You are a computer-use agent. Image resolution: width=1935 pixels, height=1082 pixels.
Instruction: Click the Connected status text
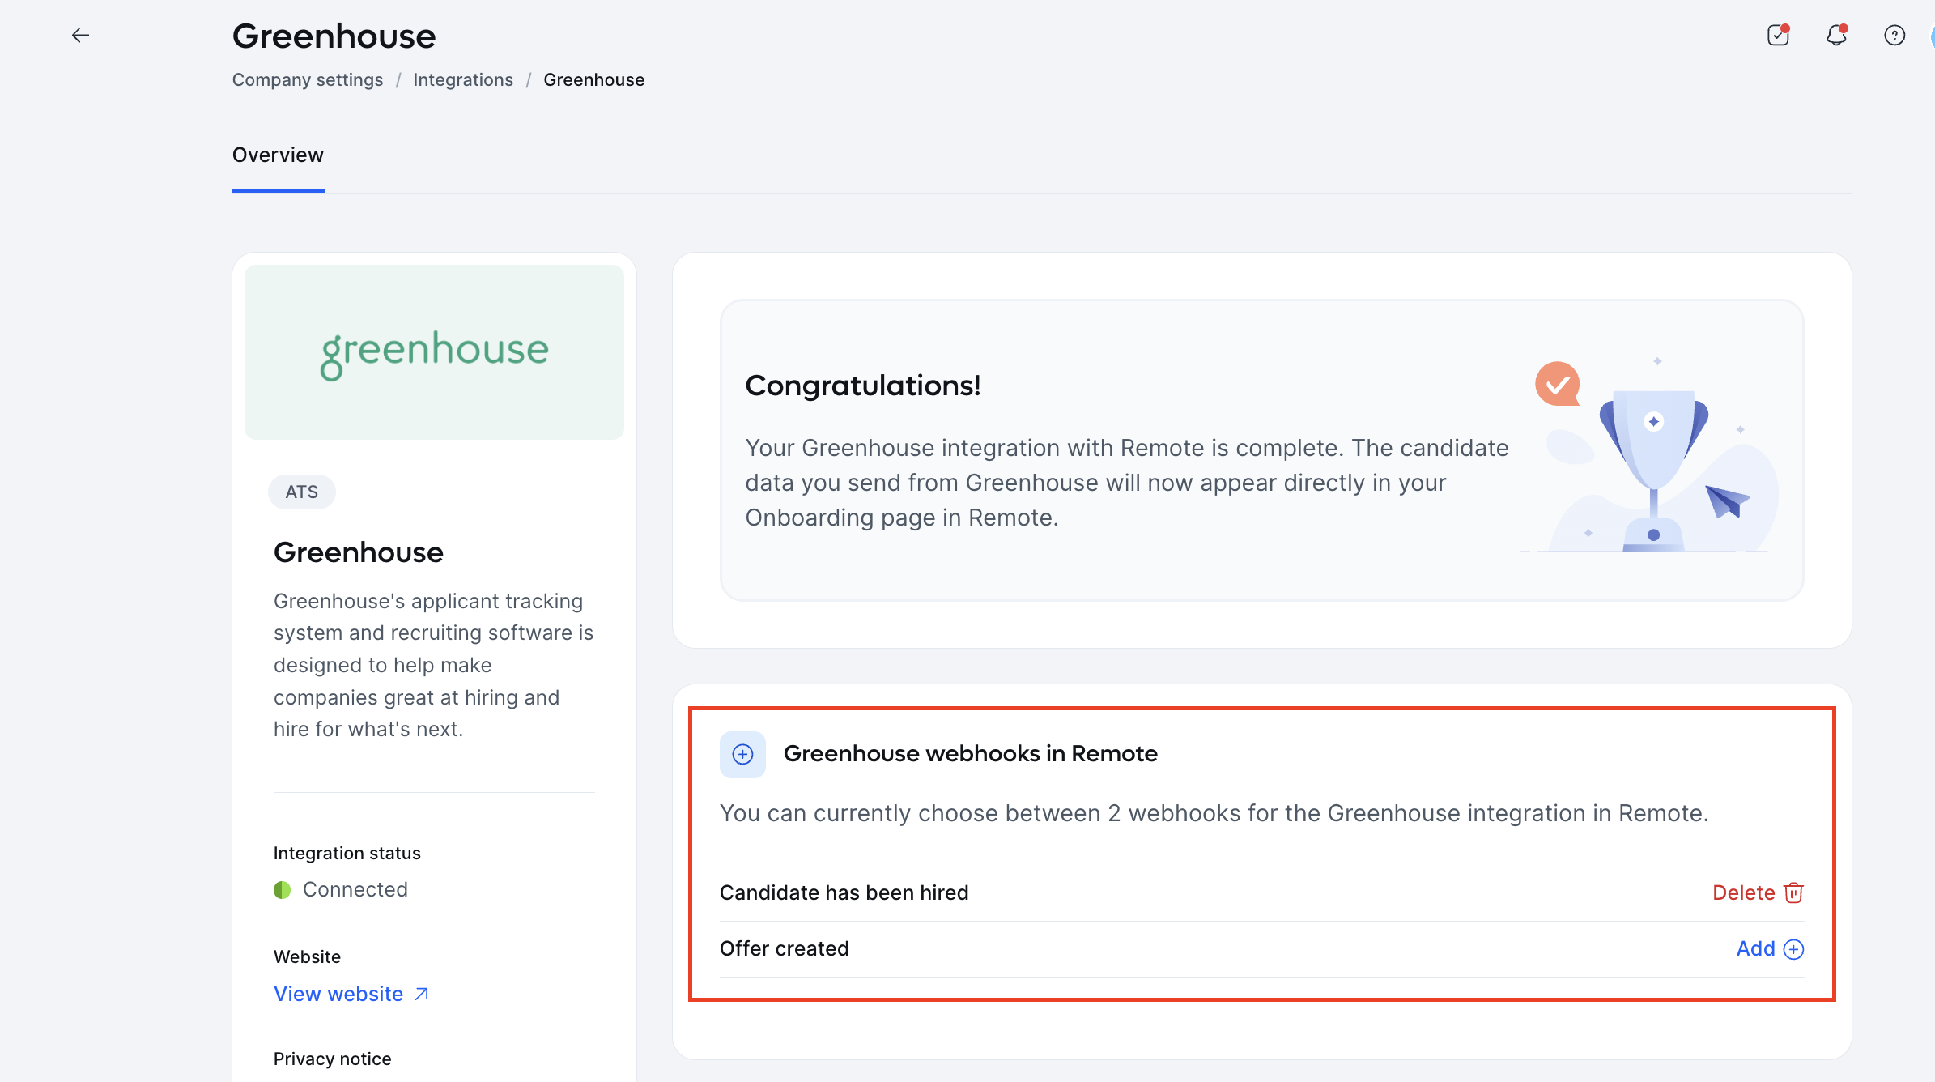355,890
